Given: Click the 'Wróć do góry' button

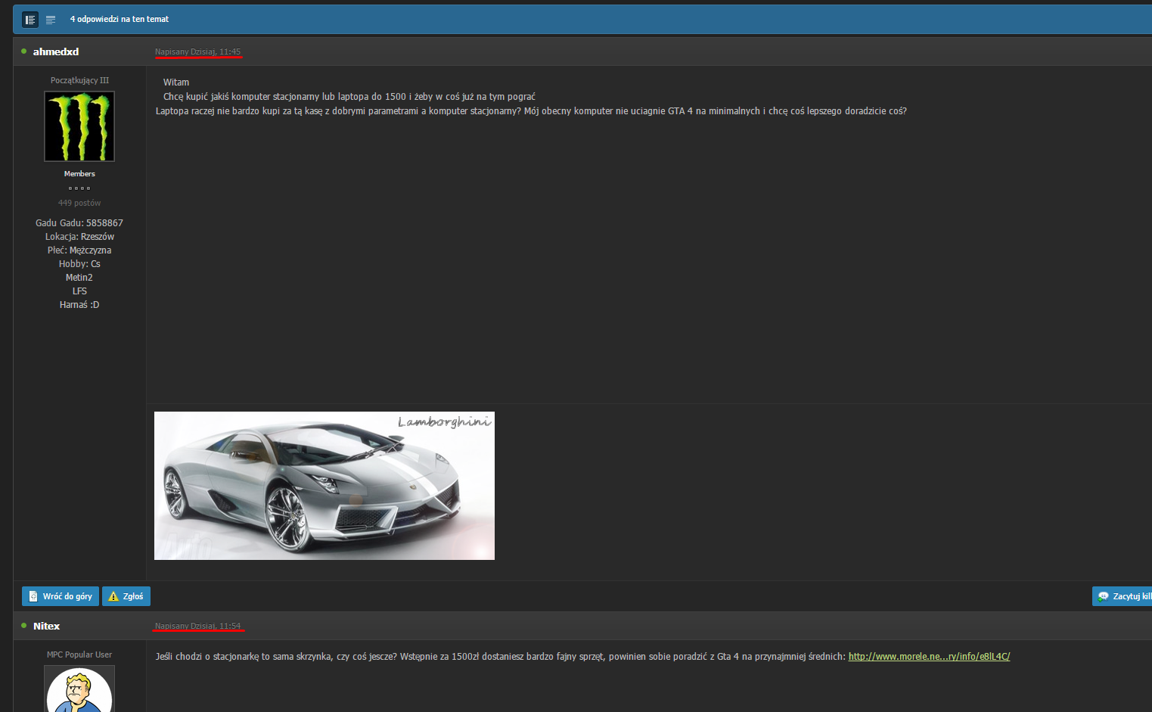Looking at the screenshot, I should click(61, 596).
